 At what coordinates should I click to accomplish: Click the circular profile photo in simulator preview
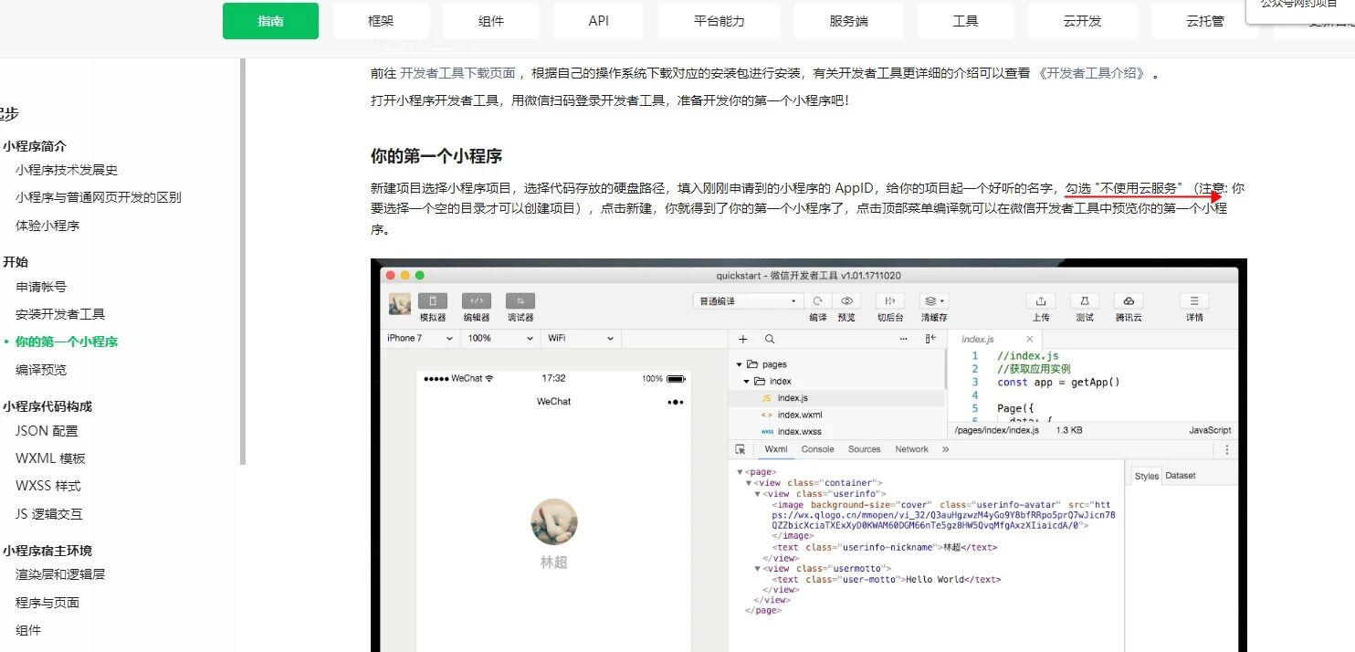point(553,522)
